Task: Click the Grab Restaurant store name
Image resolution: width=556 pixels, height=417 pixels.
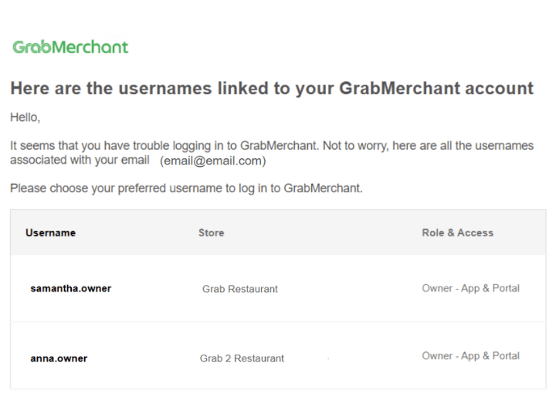Action: coord(240,289)
